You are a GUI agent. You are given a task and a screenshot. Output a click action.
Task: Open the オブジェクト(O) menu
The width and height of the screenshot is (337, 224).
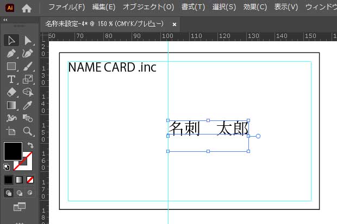click(x=148, y=7)
